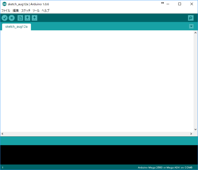198x170 pixels.
Task: Click the horizontal scrollbar left arrow
Action: 2,134
